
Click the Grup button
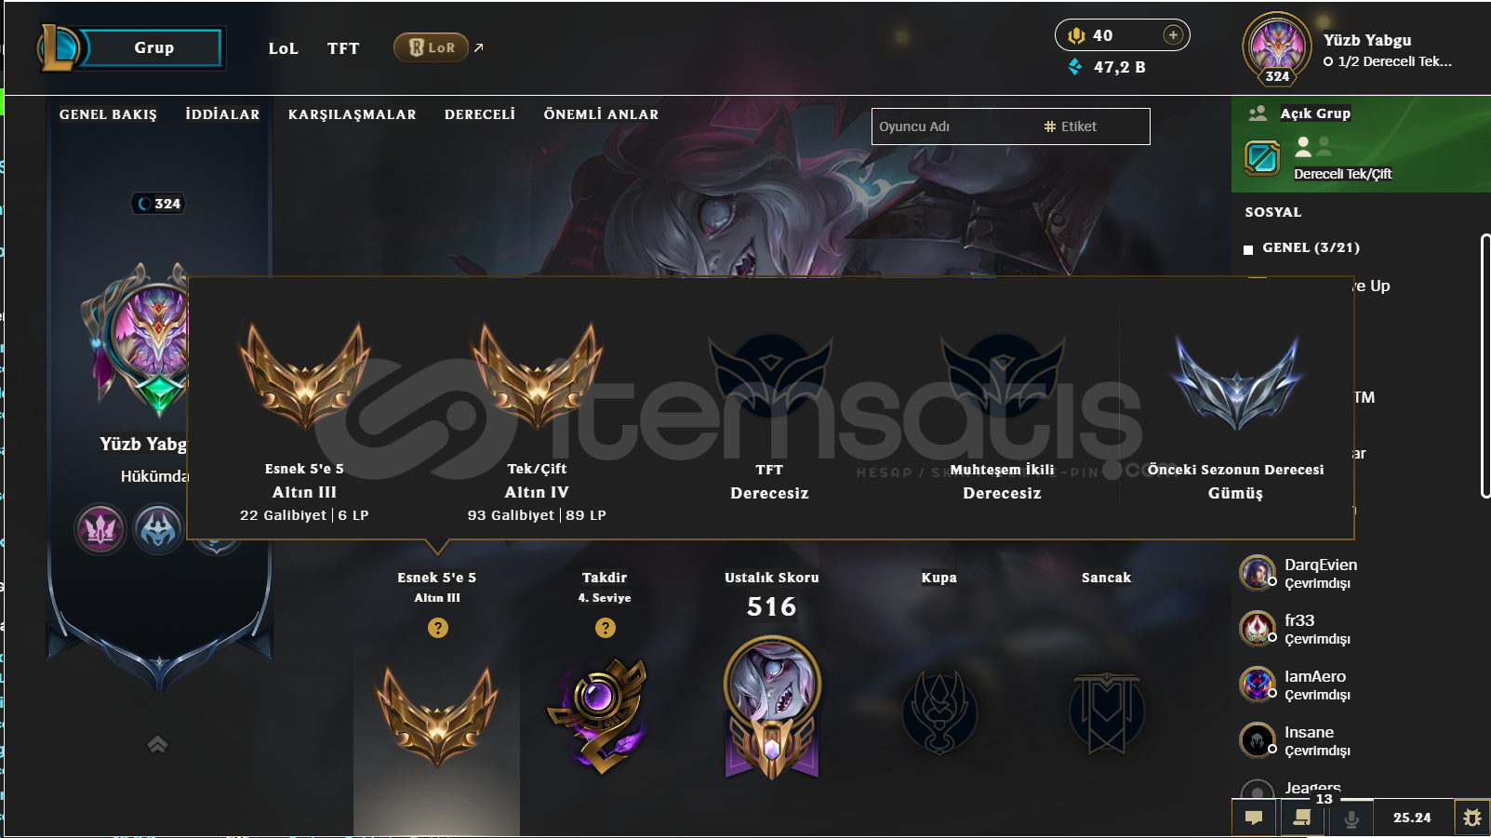pyautogui.click(x=153, y=47)
